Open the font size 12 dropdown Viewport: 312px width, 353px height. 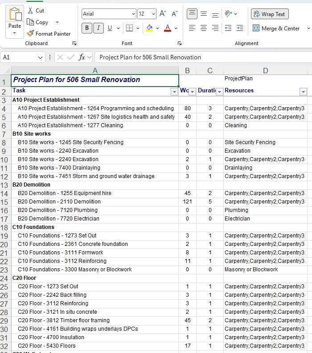pos(153,14)
